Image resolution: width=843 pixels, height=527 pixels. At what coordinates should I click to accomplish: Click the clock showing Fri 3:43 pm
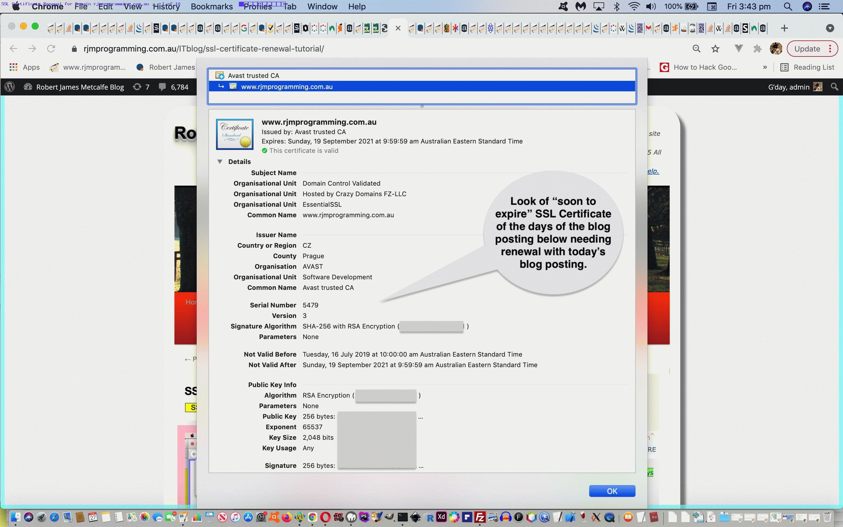pos(748,6)
